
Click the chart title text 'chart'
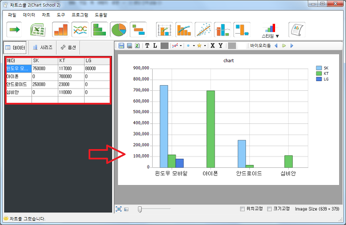coord(228,61)
